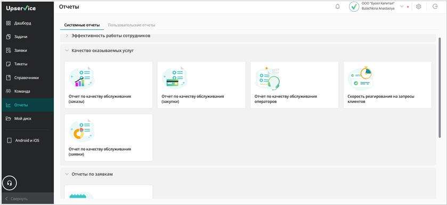This screenshot has width=447, height=205.
Task: Click the donut chart requests report illustration
Action: tap(82, 130)
